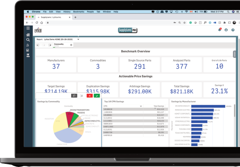Sort by Total Savings column header
240x167 pixels.
159,106
